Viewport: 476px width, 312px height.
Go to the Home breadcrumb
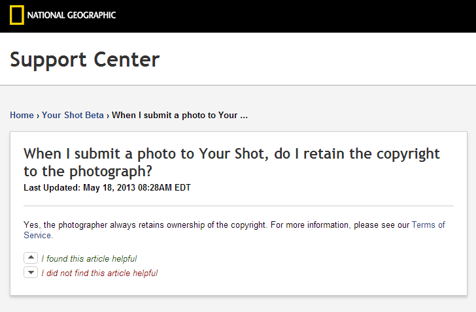pos(22,116)
